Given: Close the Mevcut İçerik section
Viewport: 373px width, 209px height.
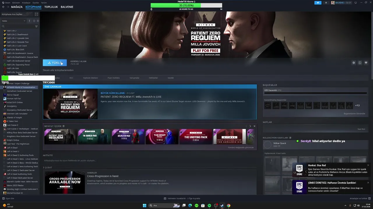Looking at the screenshot, I should tap(254, 126).
